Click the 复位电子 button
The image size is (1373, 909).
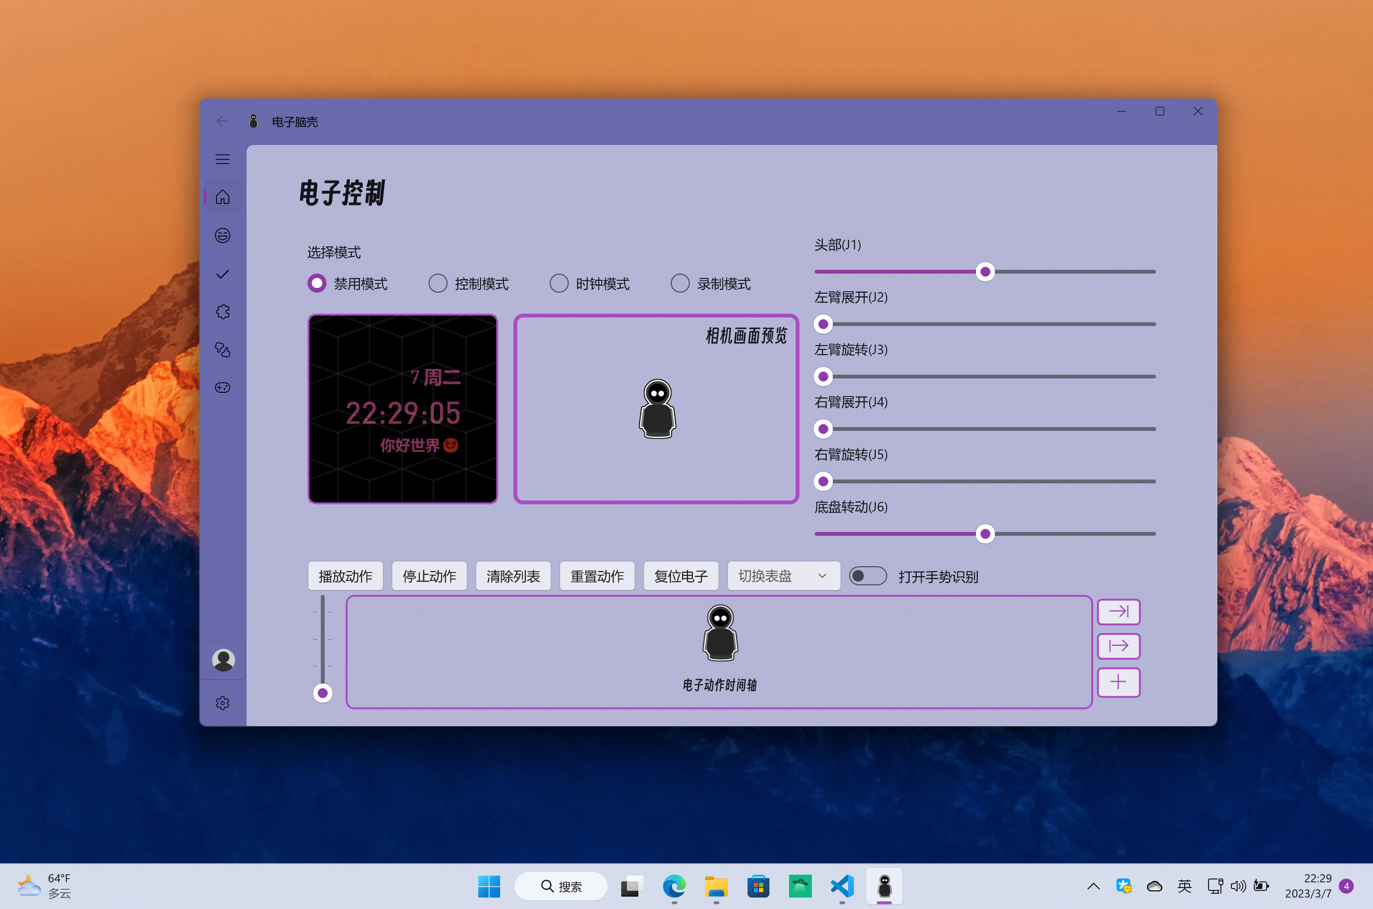pos(681,576)
